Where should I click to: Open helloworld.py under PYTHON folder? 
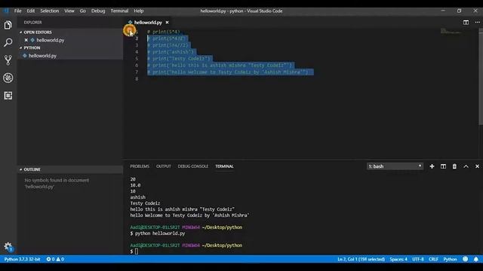tap(42, 56)
